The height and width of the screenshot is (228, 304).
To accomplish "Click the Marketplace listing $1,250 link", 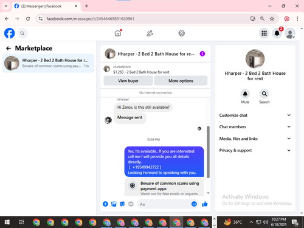I will 141,72.
